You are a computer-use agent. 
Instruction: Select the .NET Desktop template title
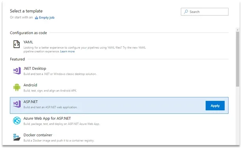[35, 69]
